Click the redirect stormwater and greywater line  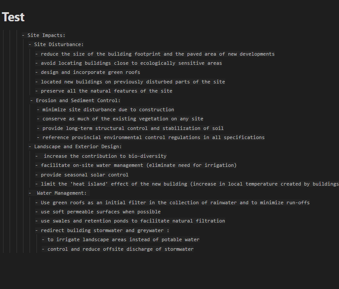click(102, 230)
